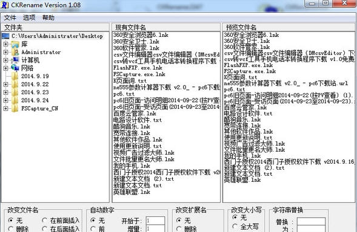Expand the 2014.9.24 folder node
357x232 pixels.
(5, 100)
